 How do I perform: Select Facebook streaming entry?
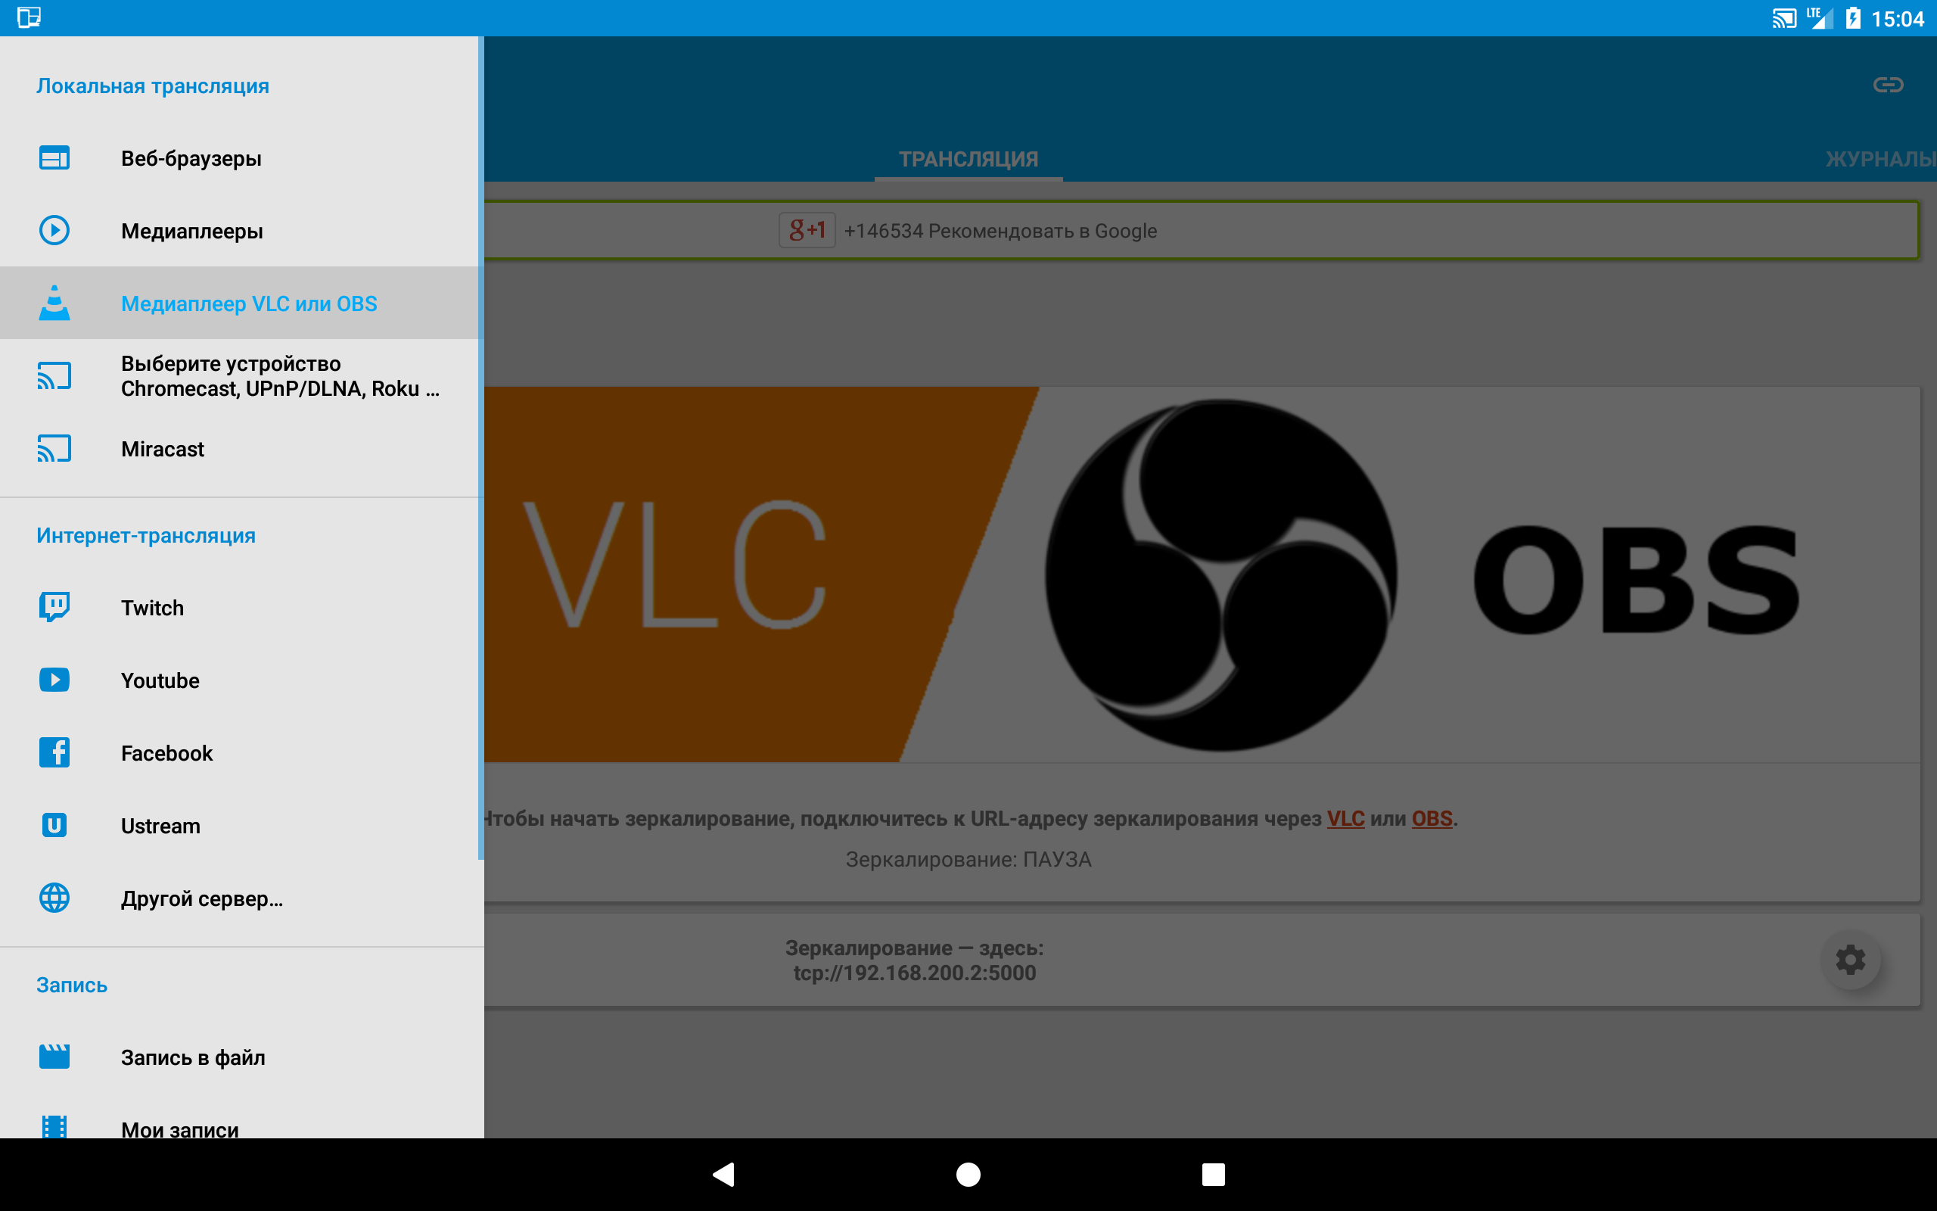(x=240, y=753)
